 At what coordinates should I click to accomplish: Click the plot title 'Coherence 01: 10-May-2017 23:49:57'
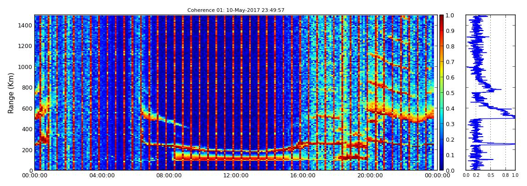click(236, 10)
